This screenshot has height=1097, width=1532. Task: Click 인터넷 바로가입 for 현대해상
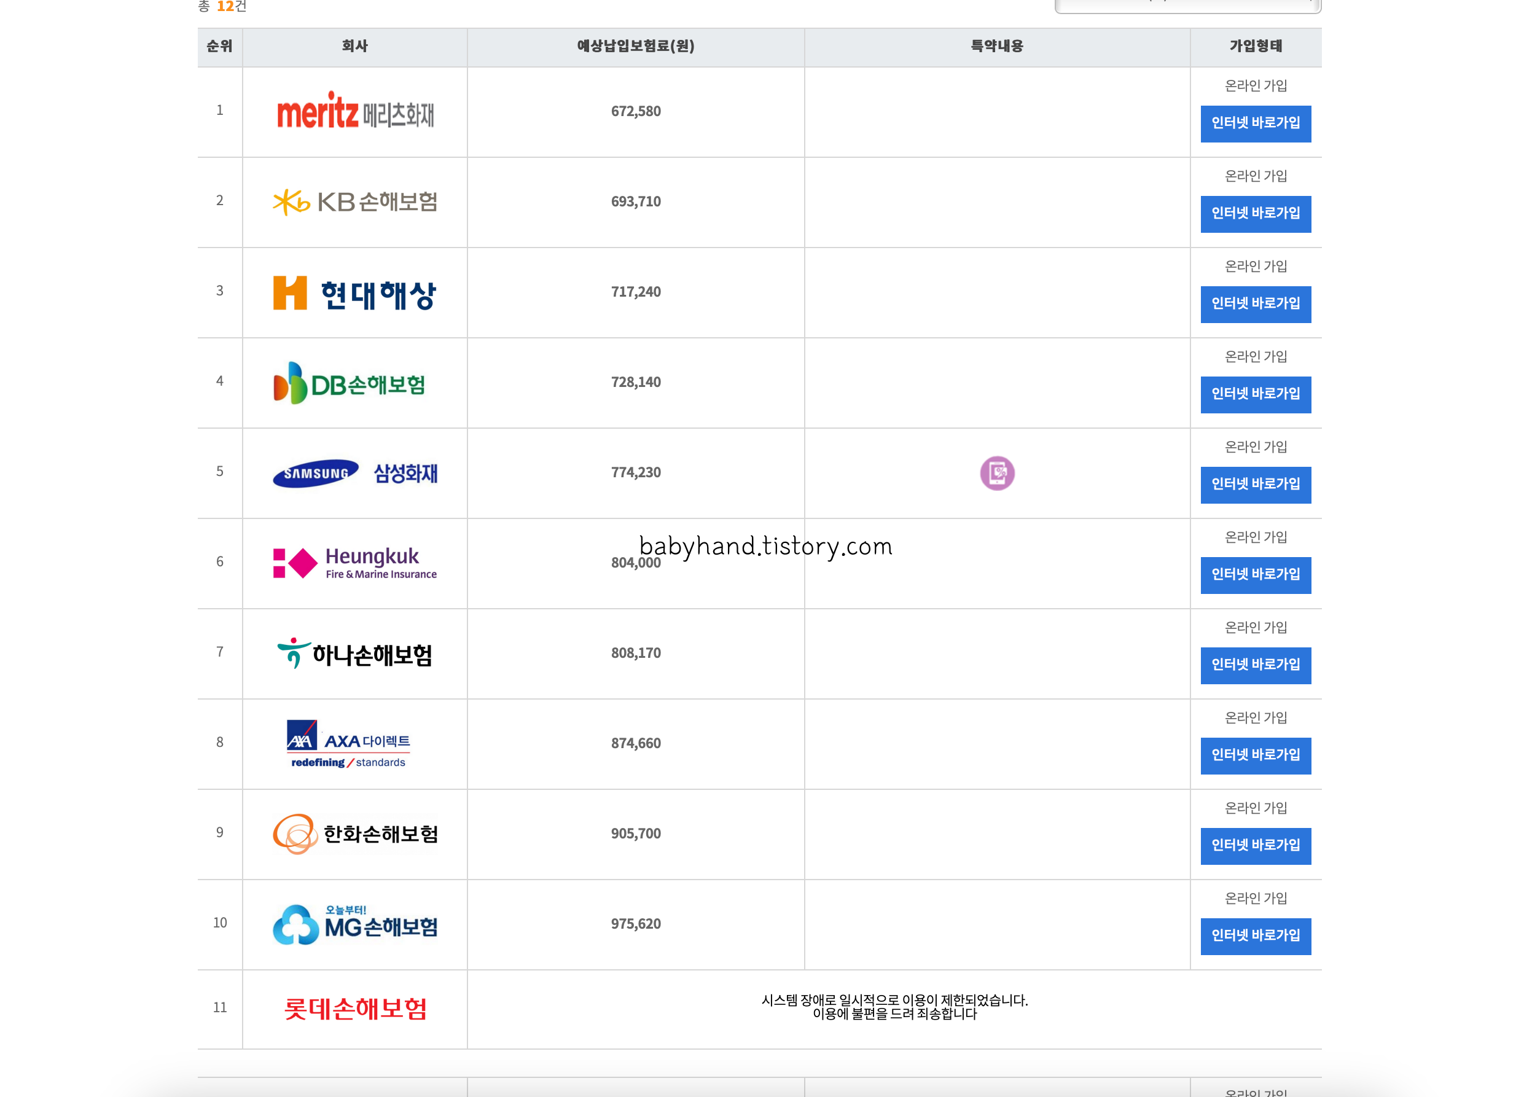1256,304
